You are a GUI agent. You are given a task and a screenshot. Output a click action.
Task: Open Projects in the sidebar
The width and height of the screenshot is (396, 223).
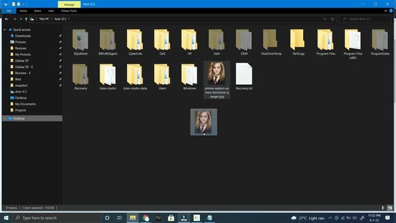20,110
